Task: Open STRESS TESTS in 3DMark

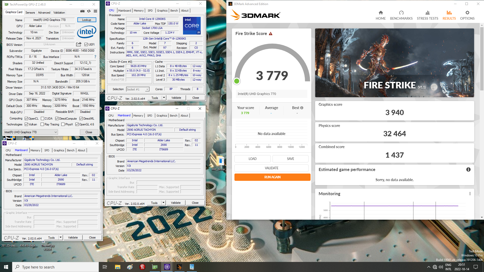Action: (428, 15)
